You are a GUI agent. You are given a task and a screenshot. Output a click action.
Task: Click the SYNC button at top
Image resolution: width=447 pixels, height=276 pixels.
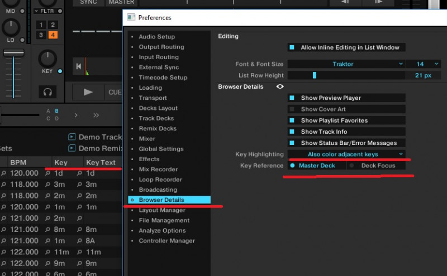(x=88, y=2)
